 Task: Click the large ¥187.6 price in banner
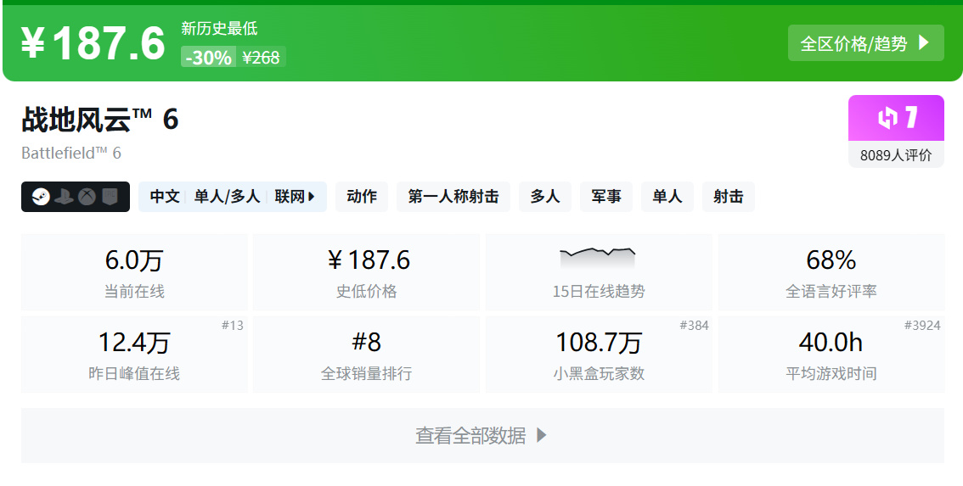click(x=93, y=43)
